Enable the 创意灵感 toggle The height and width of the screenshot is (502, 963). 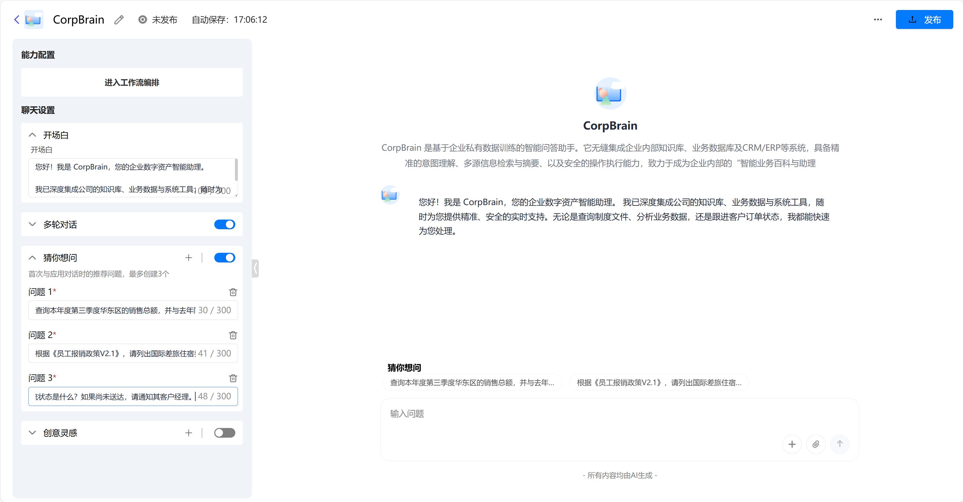[225, 433]
